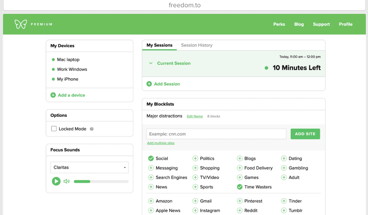
Task: Open the Profile menu item
Action: (346, 24)
